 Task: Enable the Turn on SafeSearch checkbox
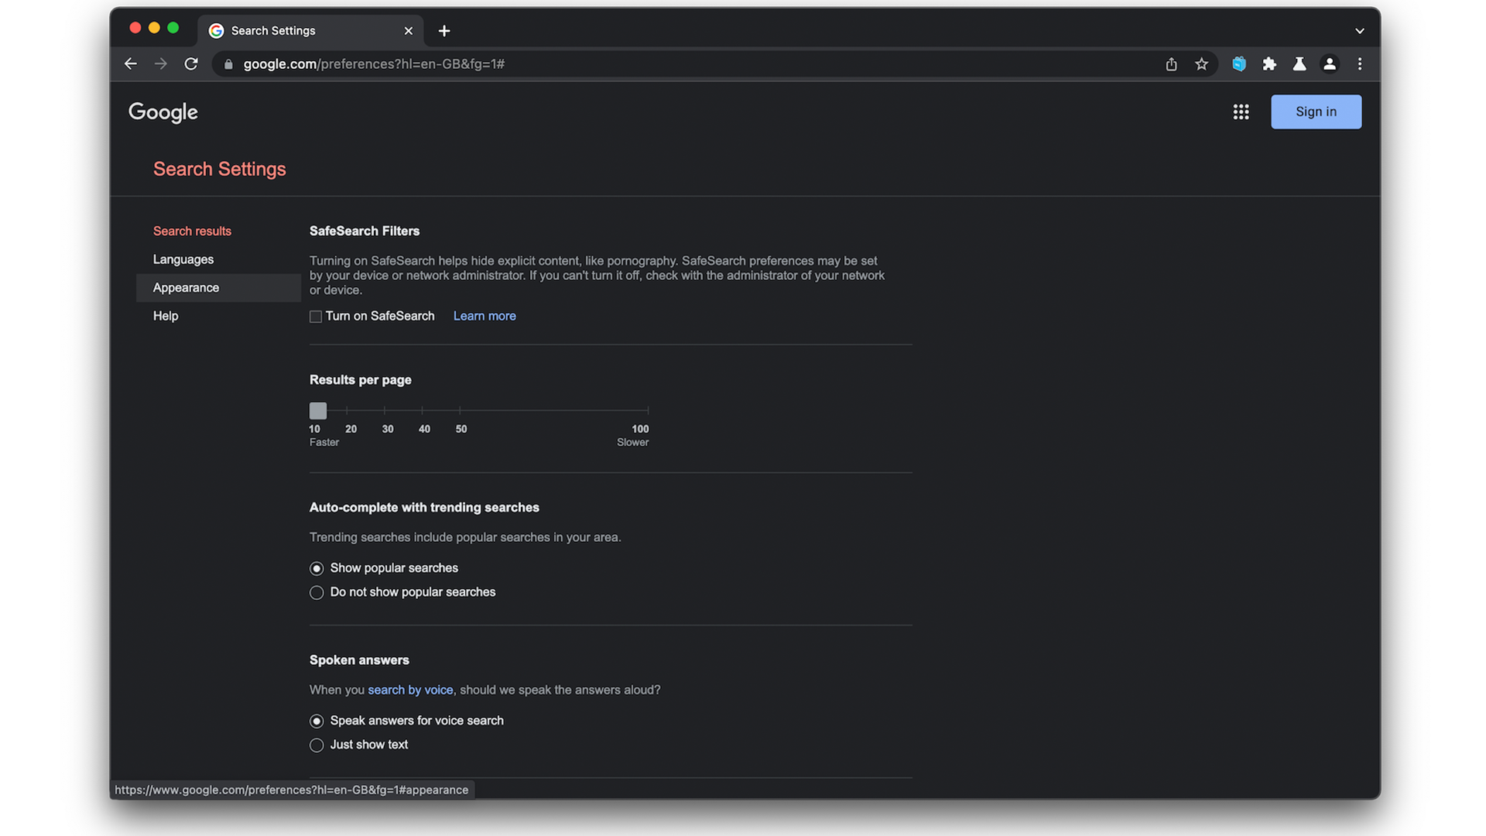click(x=316, y=317)
